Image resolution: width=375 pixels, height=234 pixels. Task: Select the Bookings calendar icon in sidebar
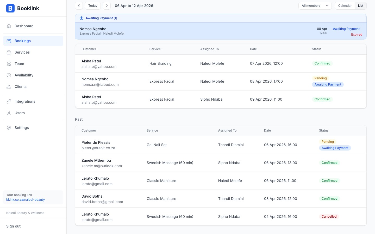click(x=9, y=41)
